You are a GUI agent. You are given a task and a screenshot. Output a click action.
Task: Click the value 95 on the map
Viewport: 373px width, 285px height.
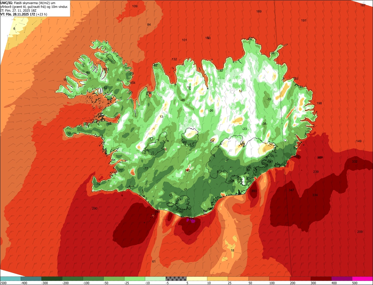(65, 80)
